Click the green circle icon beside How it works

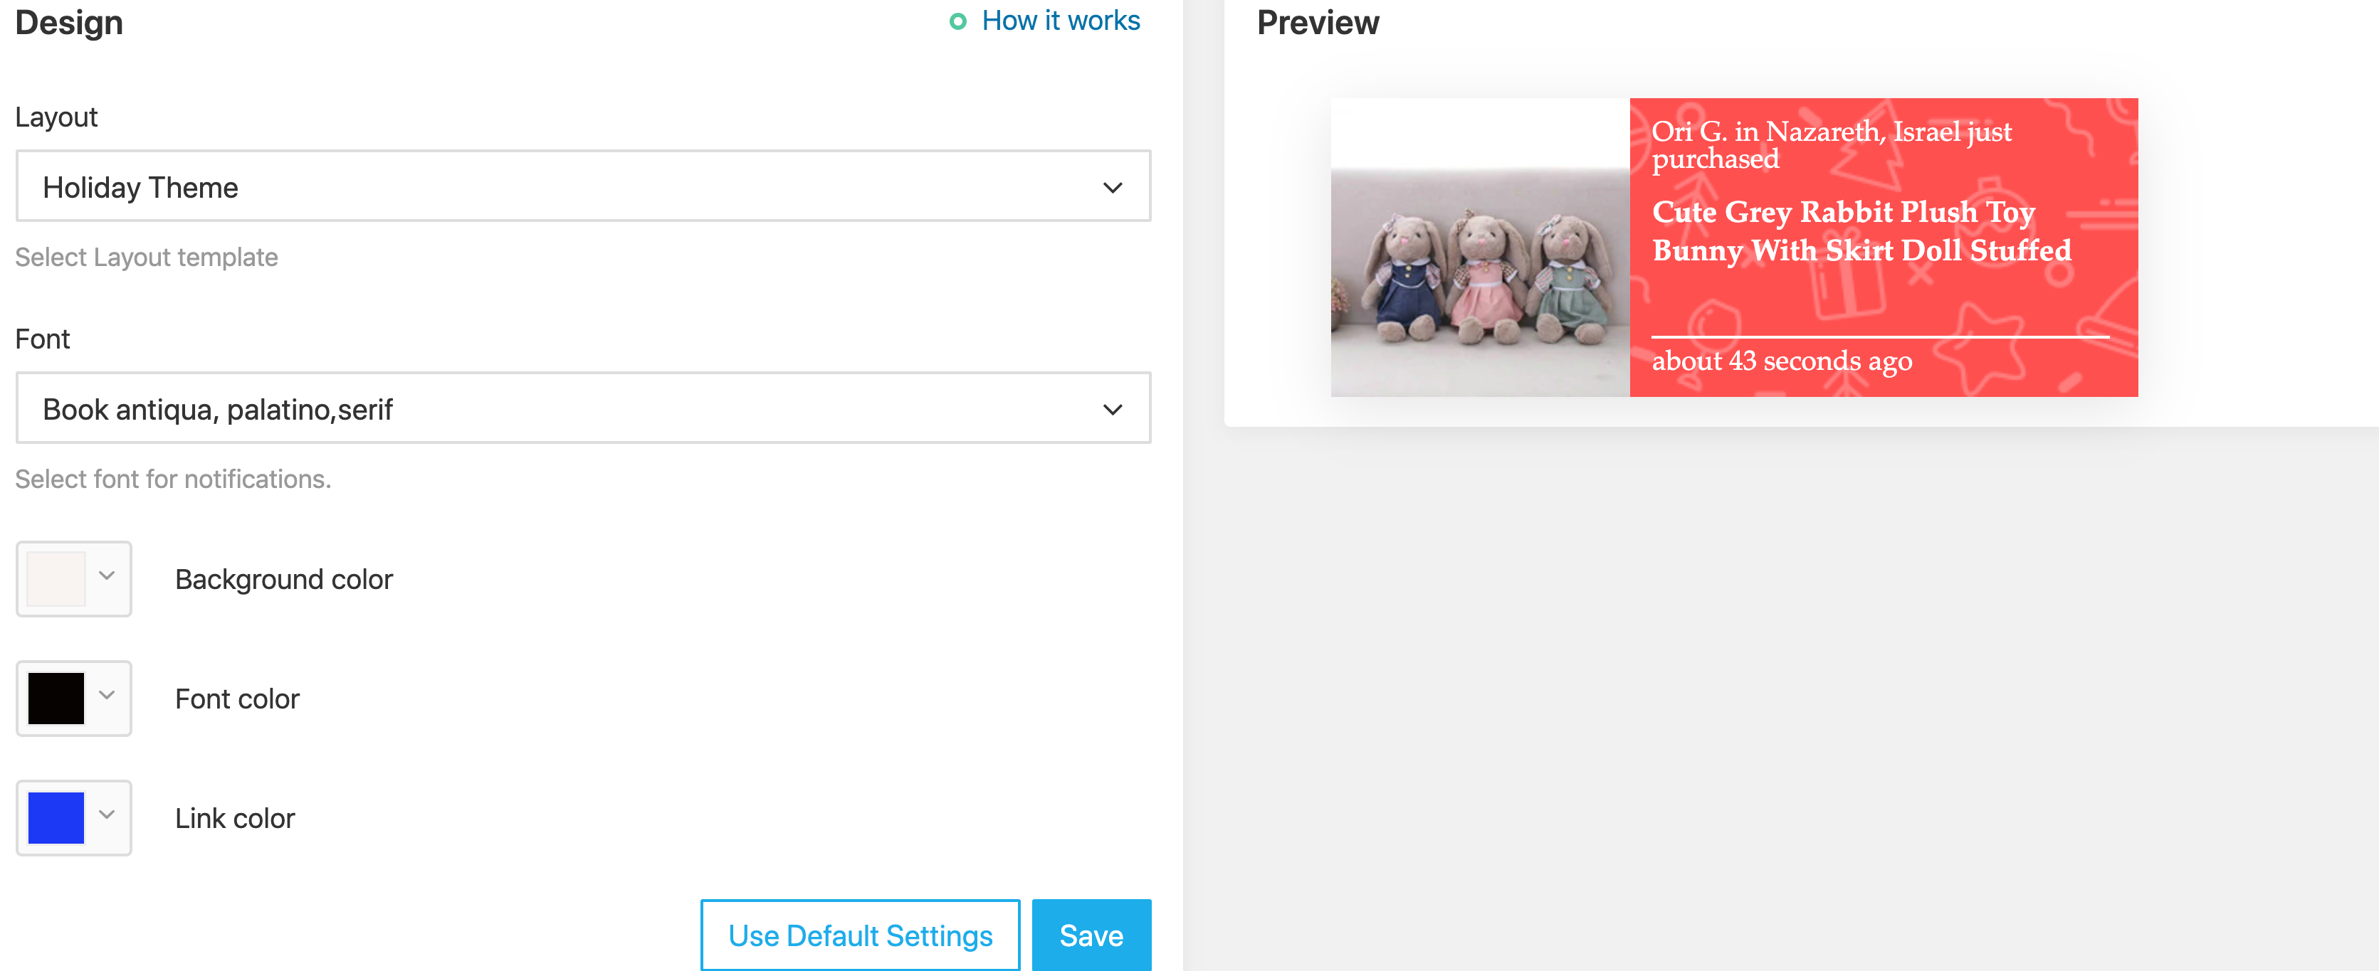click(957, 21)
